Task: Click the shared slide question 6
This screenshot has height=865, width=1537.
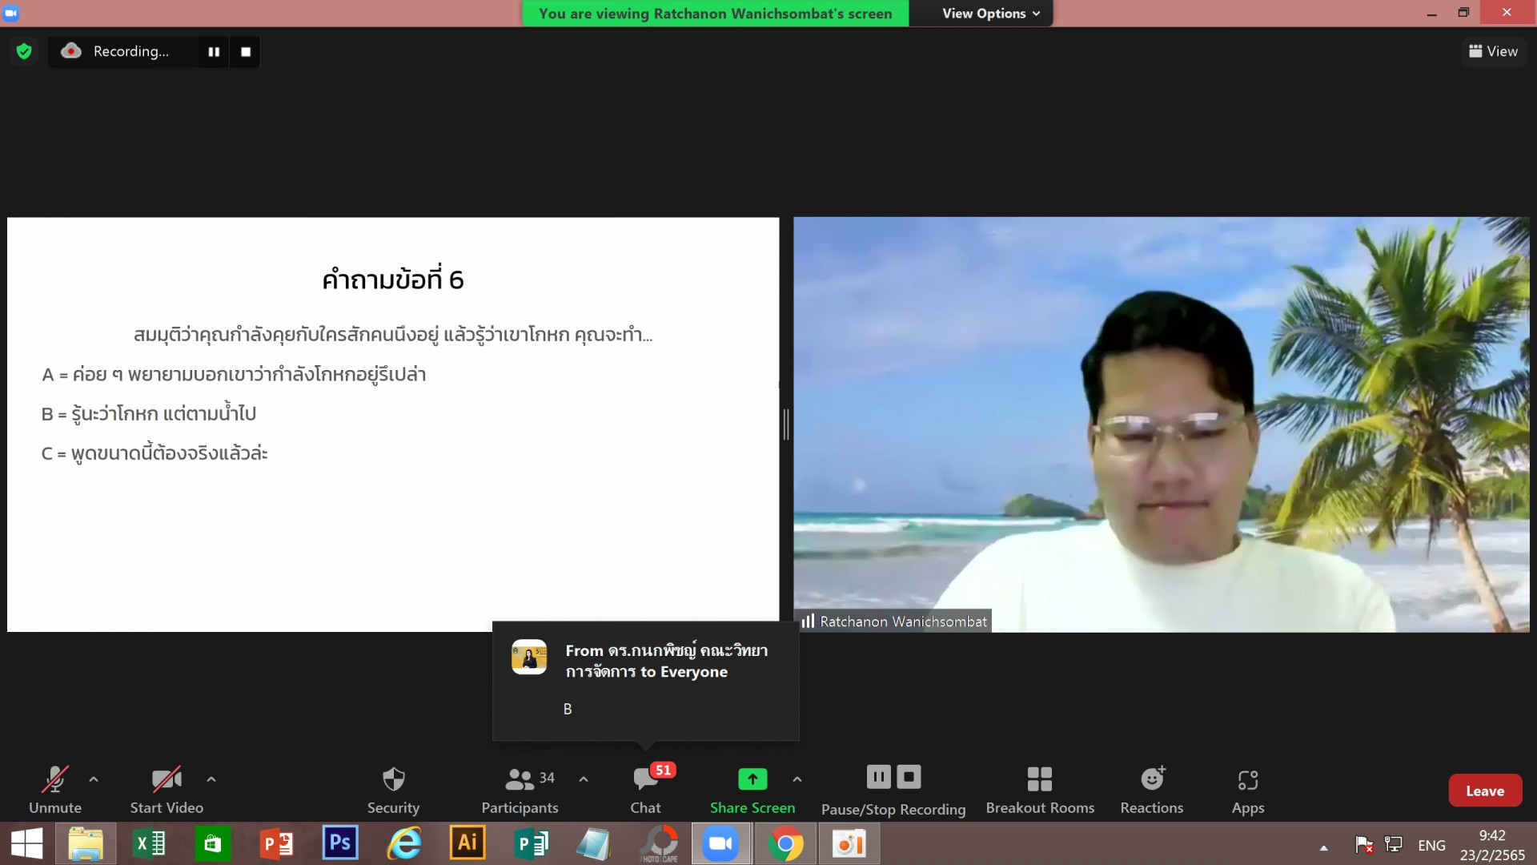Action: (x=393, y=424)
